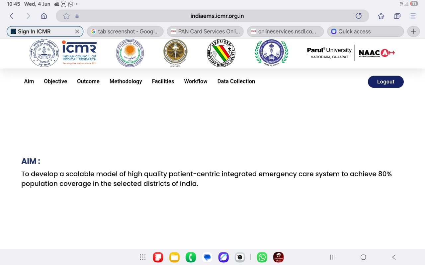The width and height of the screenshot is (425, 265).
Task: Click the orange sun emblem institute logo
Action: [x=130, y=53]
